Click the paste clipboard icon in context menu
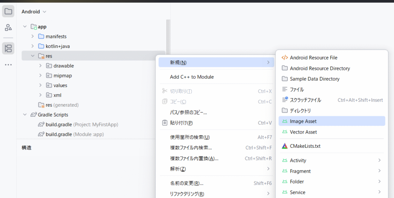The image size is (394, 198). coord(165,123)
